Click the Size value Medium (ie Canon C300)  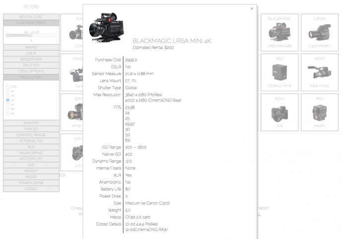point(147,203)
